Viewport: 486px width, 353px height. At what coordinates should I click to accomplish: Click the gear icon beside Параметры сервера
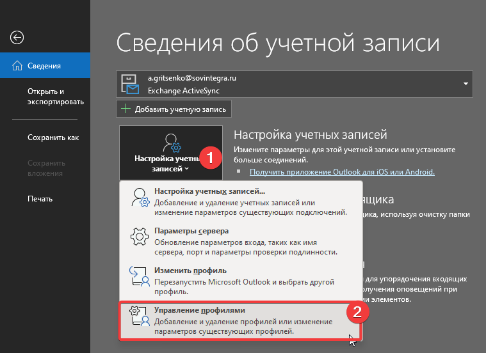coord(139,237)
